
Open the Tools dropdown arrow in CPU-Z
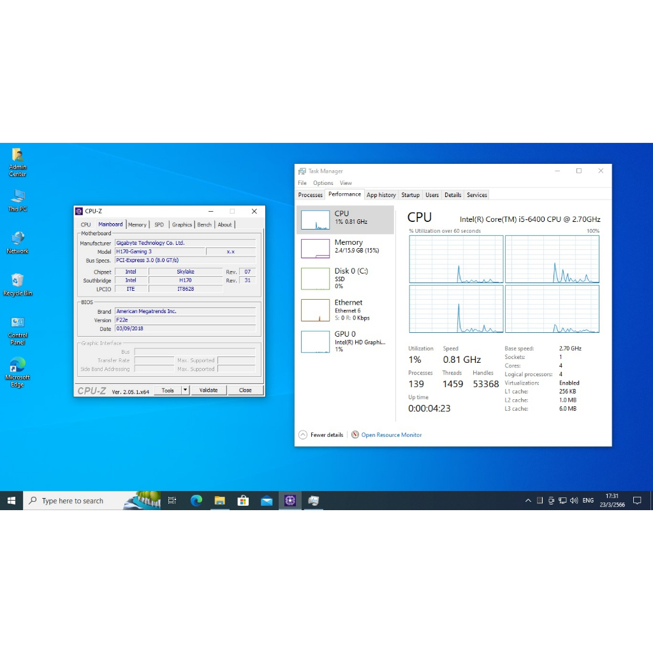point(186,390)
